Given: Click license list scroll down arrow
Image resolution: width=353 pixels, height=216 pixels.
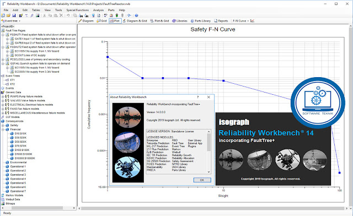Looking at the screenshot, I should click(208, 172).
